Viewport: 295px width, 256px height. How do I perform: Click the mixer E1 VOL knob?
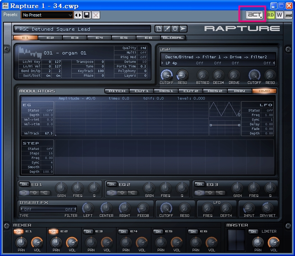tap(37, 243)
